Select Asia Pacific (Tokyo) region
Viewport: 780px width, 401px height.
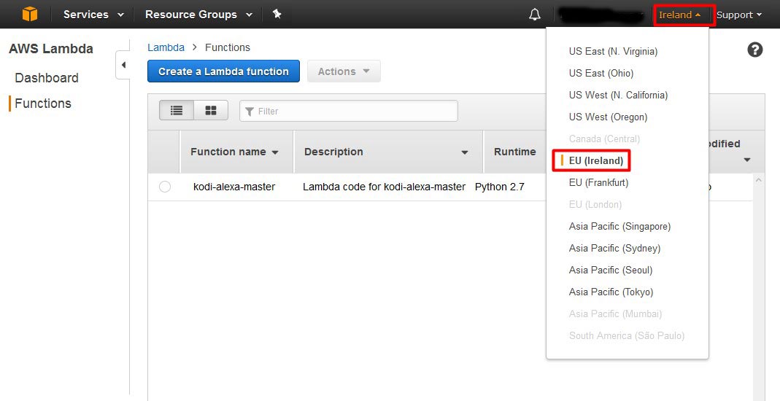pyautogui.click(x=611, y=292)
